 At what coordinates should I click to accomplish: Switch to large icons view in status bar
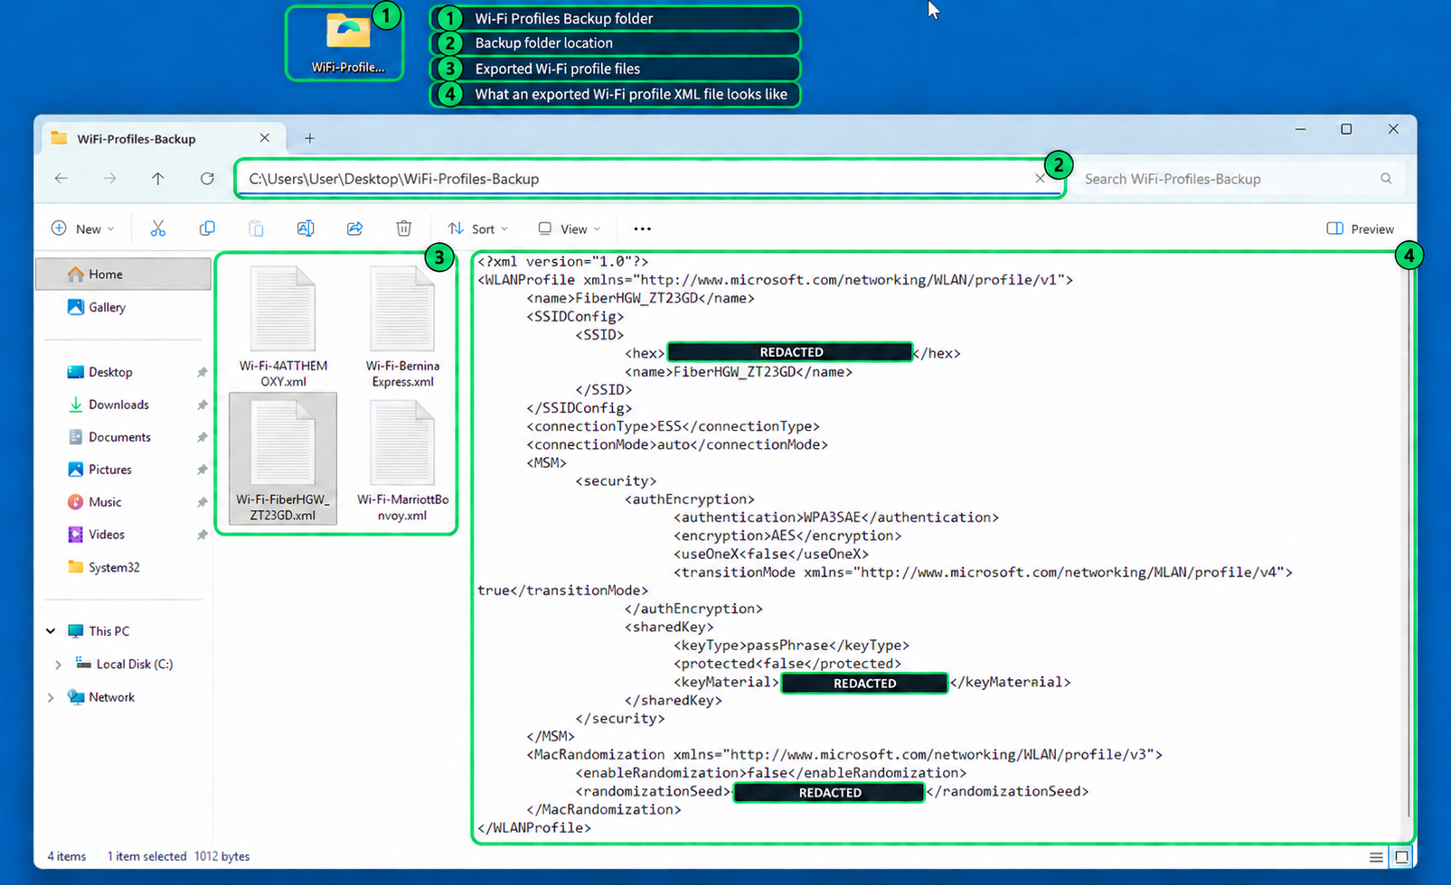pos(1401,857)
